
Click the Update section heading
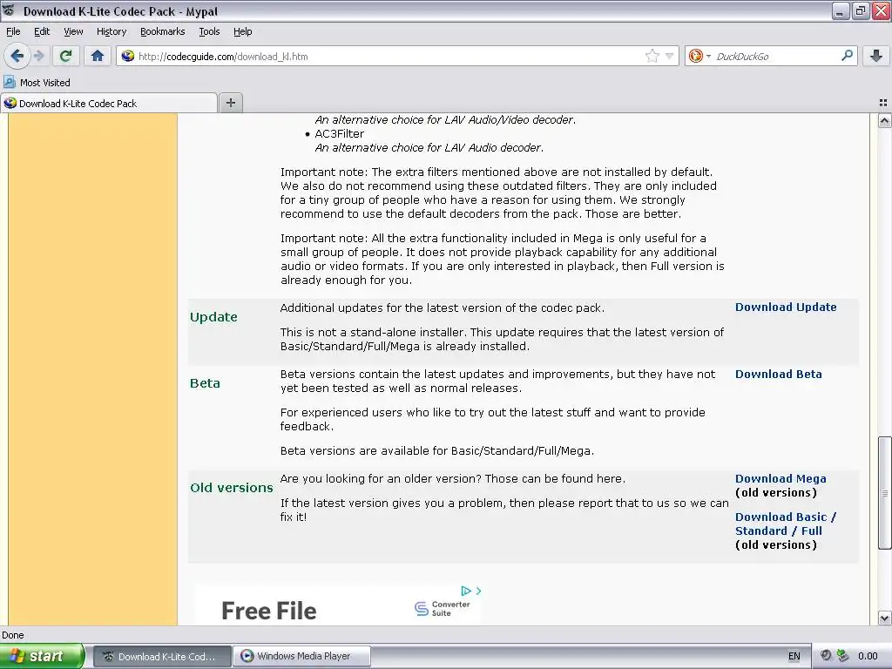tap(213, 317)
